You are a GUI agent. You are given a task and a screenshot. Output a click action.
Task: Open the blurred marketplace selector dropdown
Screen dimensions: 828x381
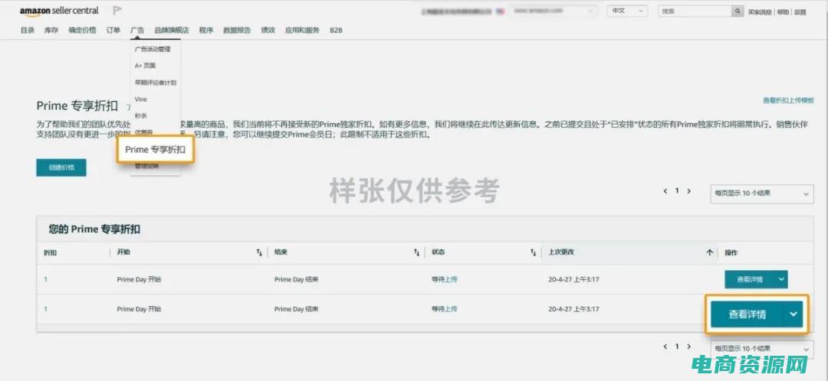coord(555,11)
